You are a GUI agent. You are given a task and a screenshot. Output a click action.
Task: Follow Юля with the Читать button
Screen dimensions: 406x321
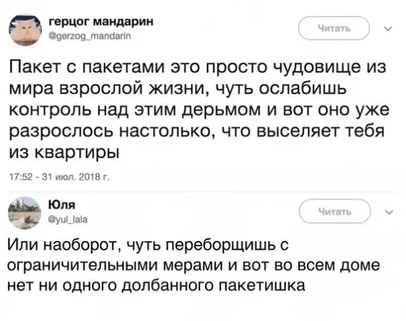(x=334, y=212)
